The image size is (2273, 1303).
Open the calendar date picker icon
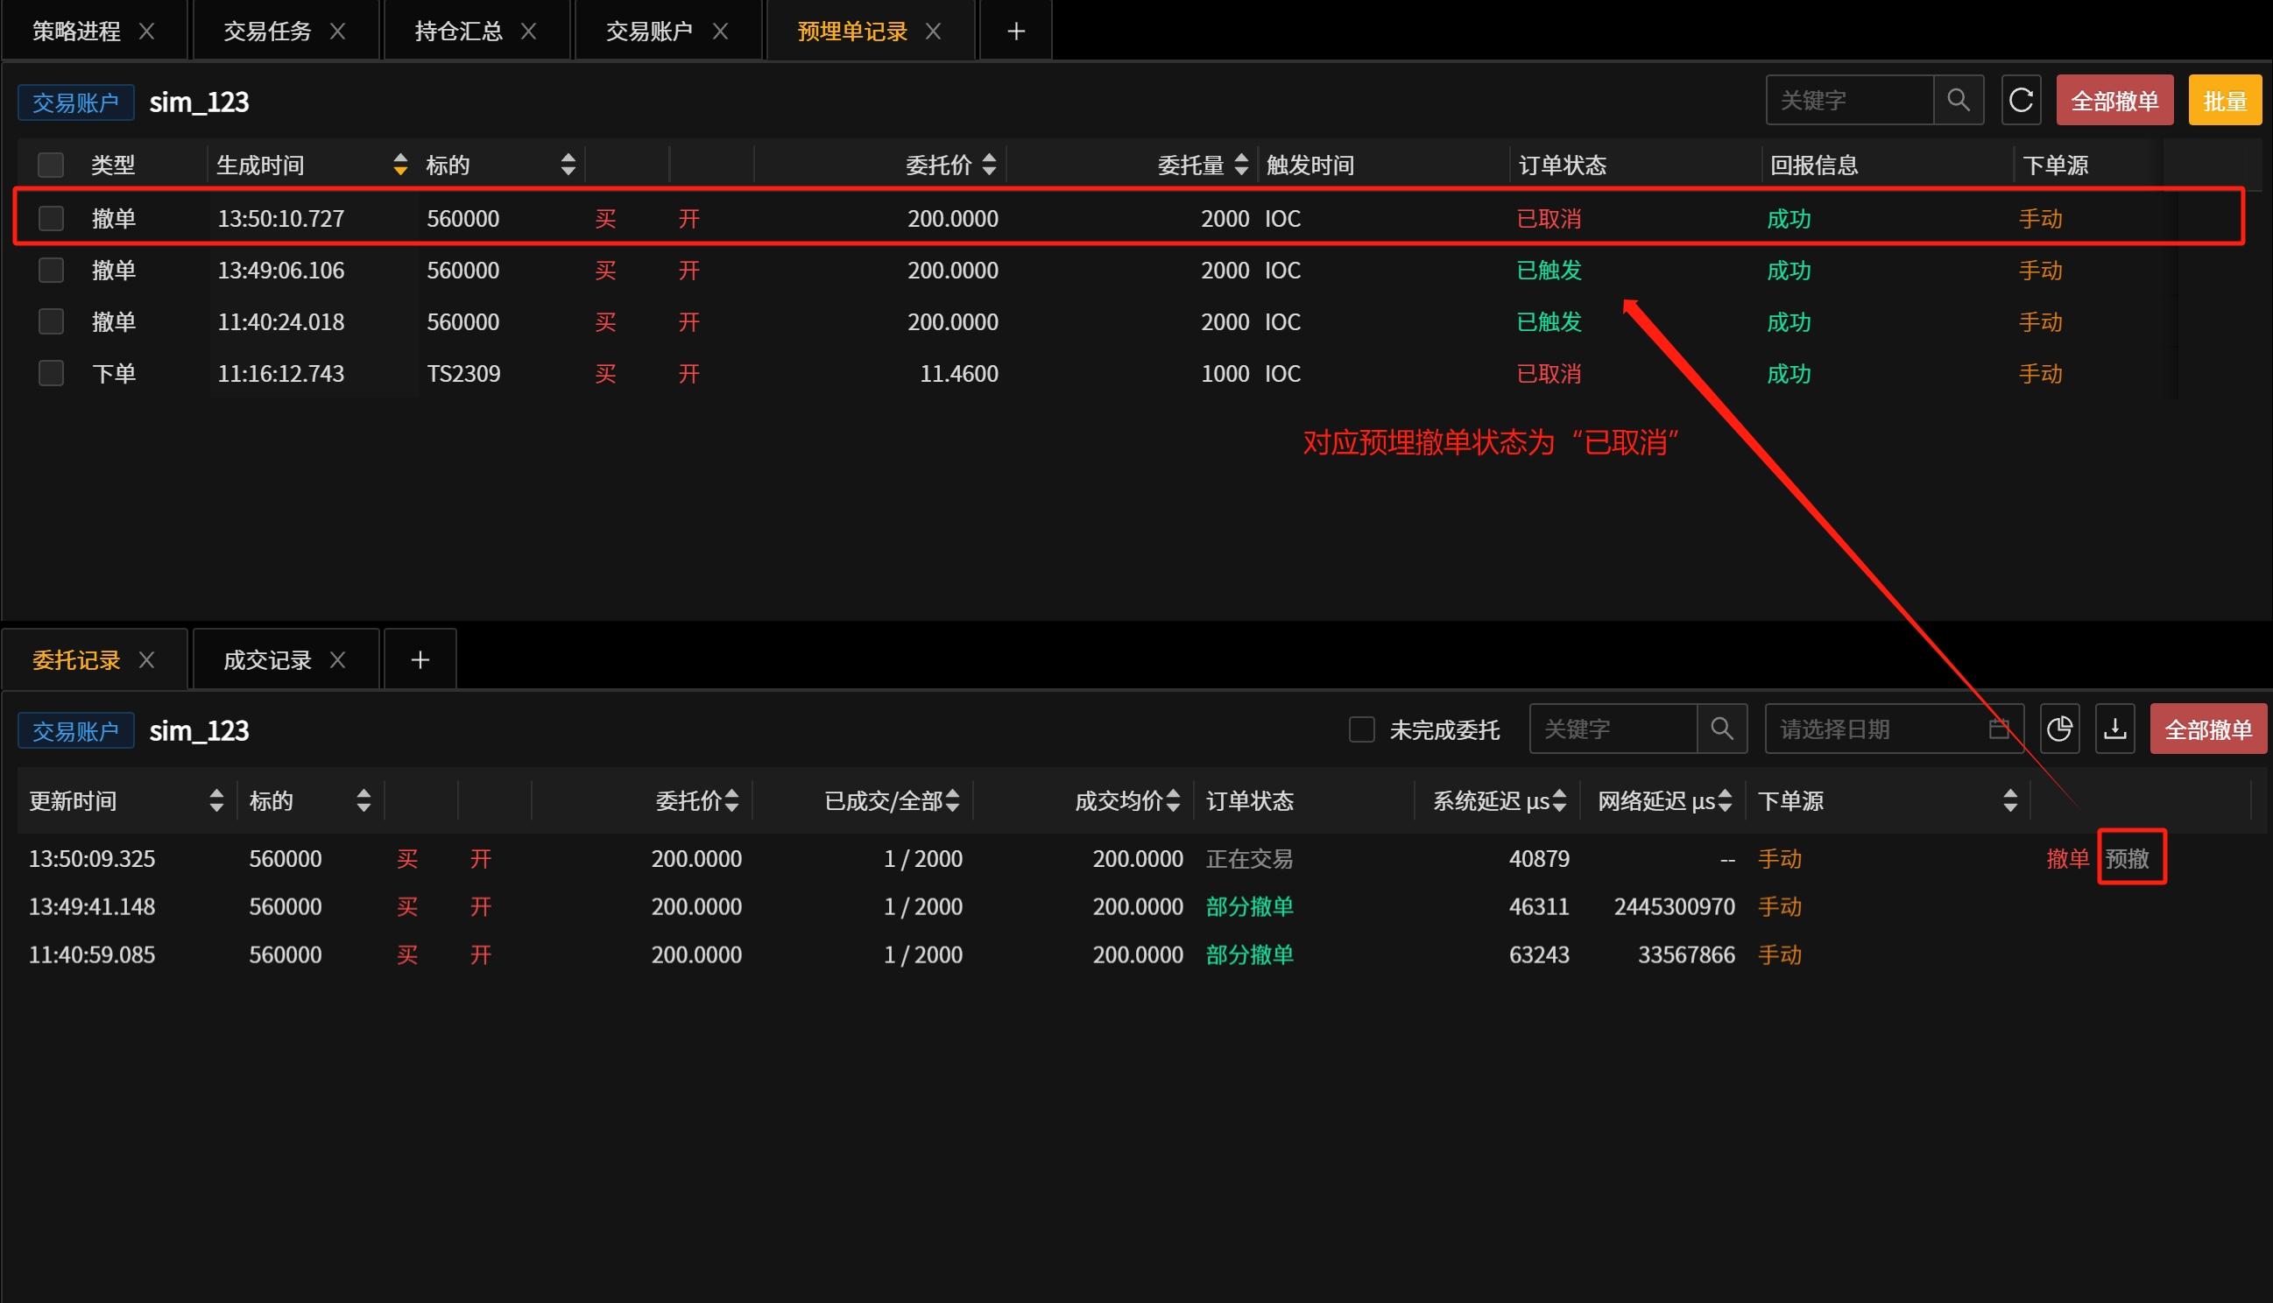click(1999, 729)
